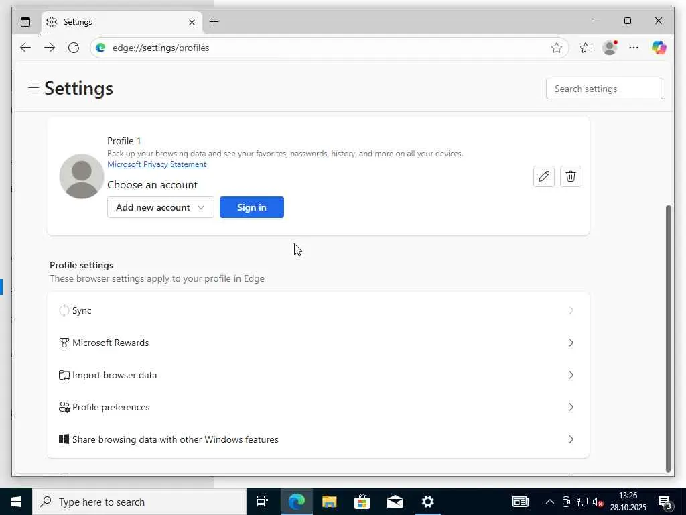Launch Copilot from the toolbar
686x515 pixels.
(659, 48)
